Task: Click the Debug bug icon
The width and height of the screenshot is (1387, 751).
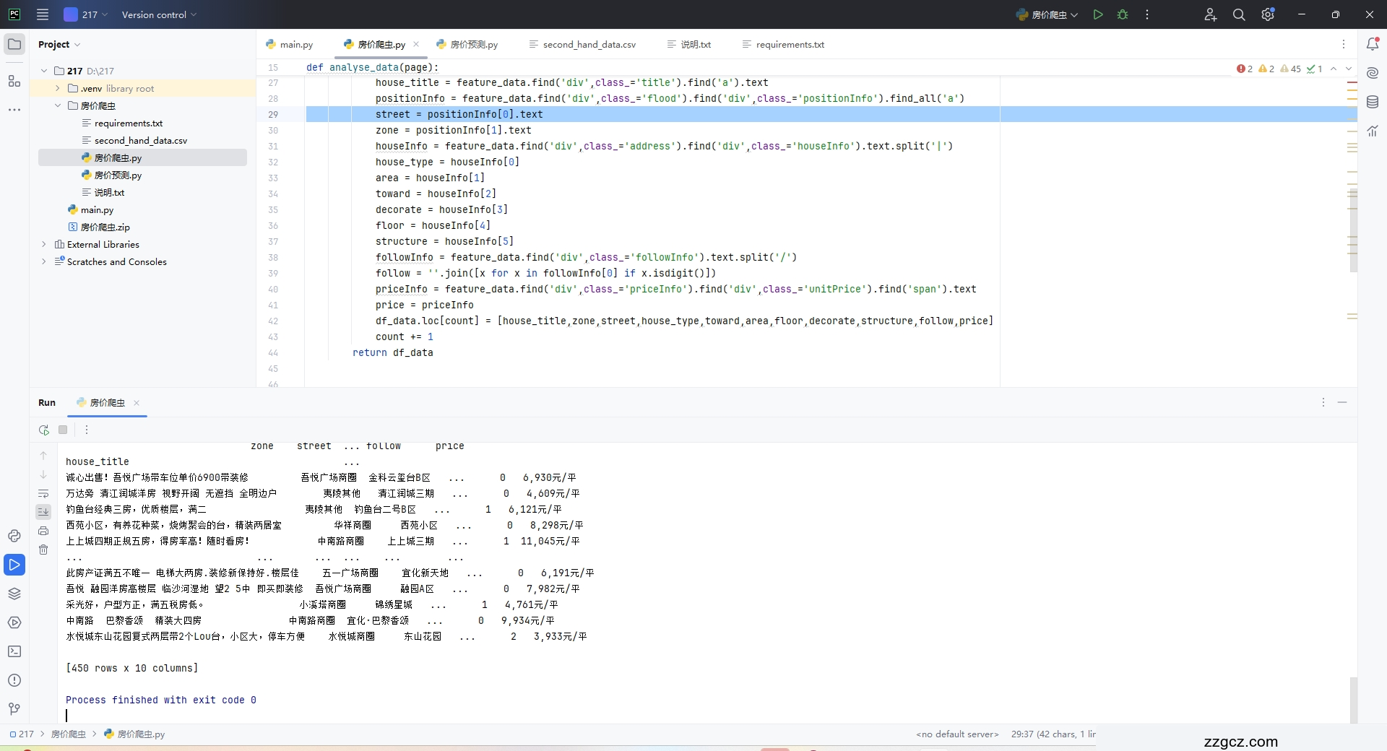Action: (x=1123, y=14)
